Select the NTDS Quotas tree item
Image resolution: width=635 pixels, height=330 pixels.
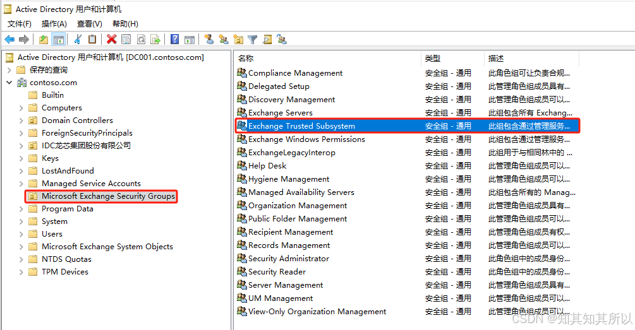(x=66, y=259)
